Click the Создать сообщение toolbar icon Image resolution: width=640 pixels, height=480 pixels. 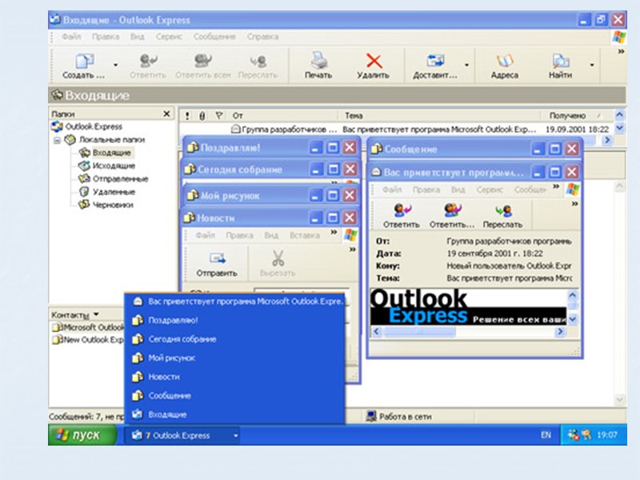point(84,66)
